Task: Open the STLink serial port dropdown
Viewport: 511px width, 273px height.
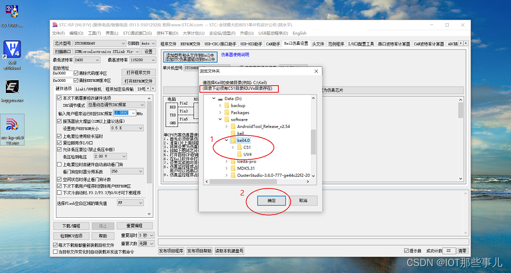Action: point(107,52)
